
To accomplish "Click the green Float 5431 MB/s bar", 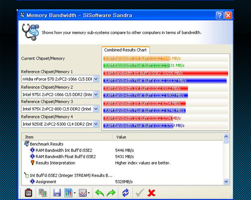I will 136,66.
